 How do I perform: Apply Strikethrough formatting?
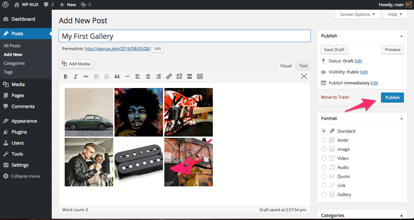click(86, 76)
